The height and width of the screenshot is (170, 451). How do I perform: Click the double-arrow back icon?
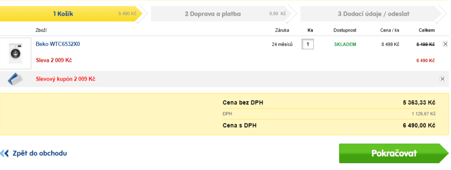point(4,153)
